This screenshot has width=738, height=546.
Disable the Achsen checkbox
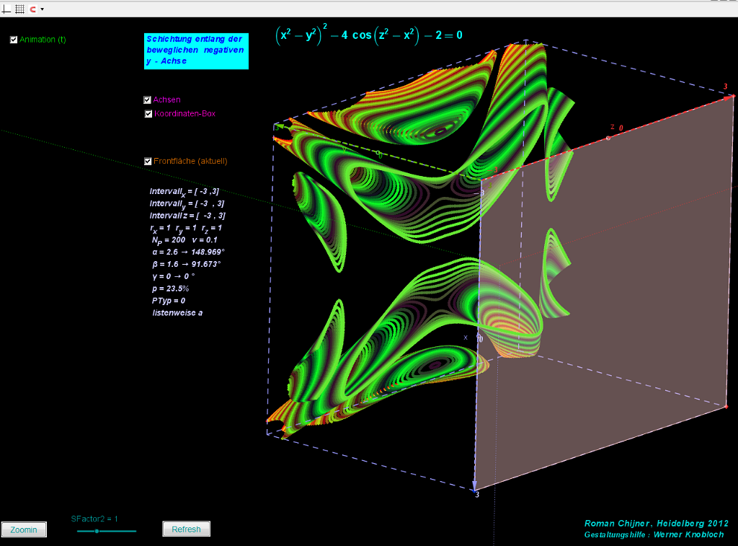click(x=148, y=100)
